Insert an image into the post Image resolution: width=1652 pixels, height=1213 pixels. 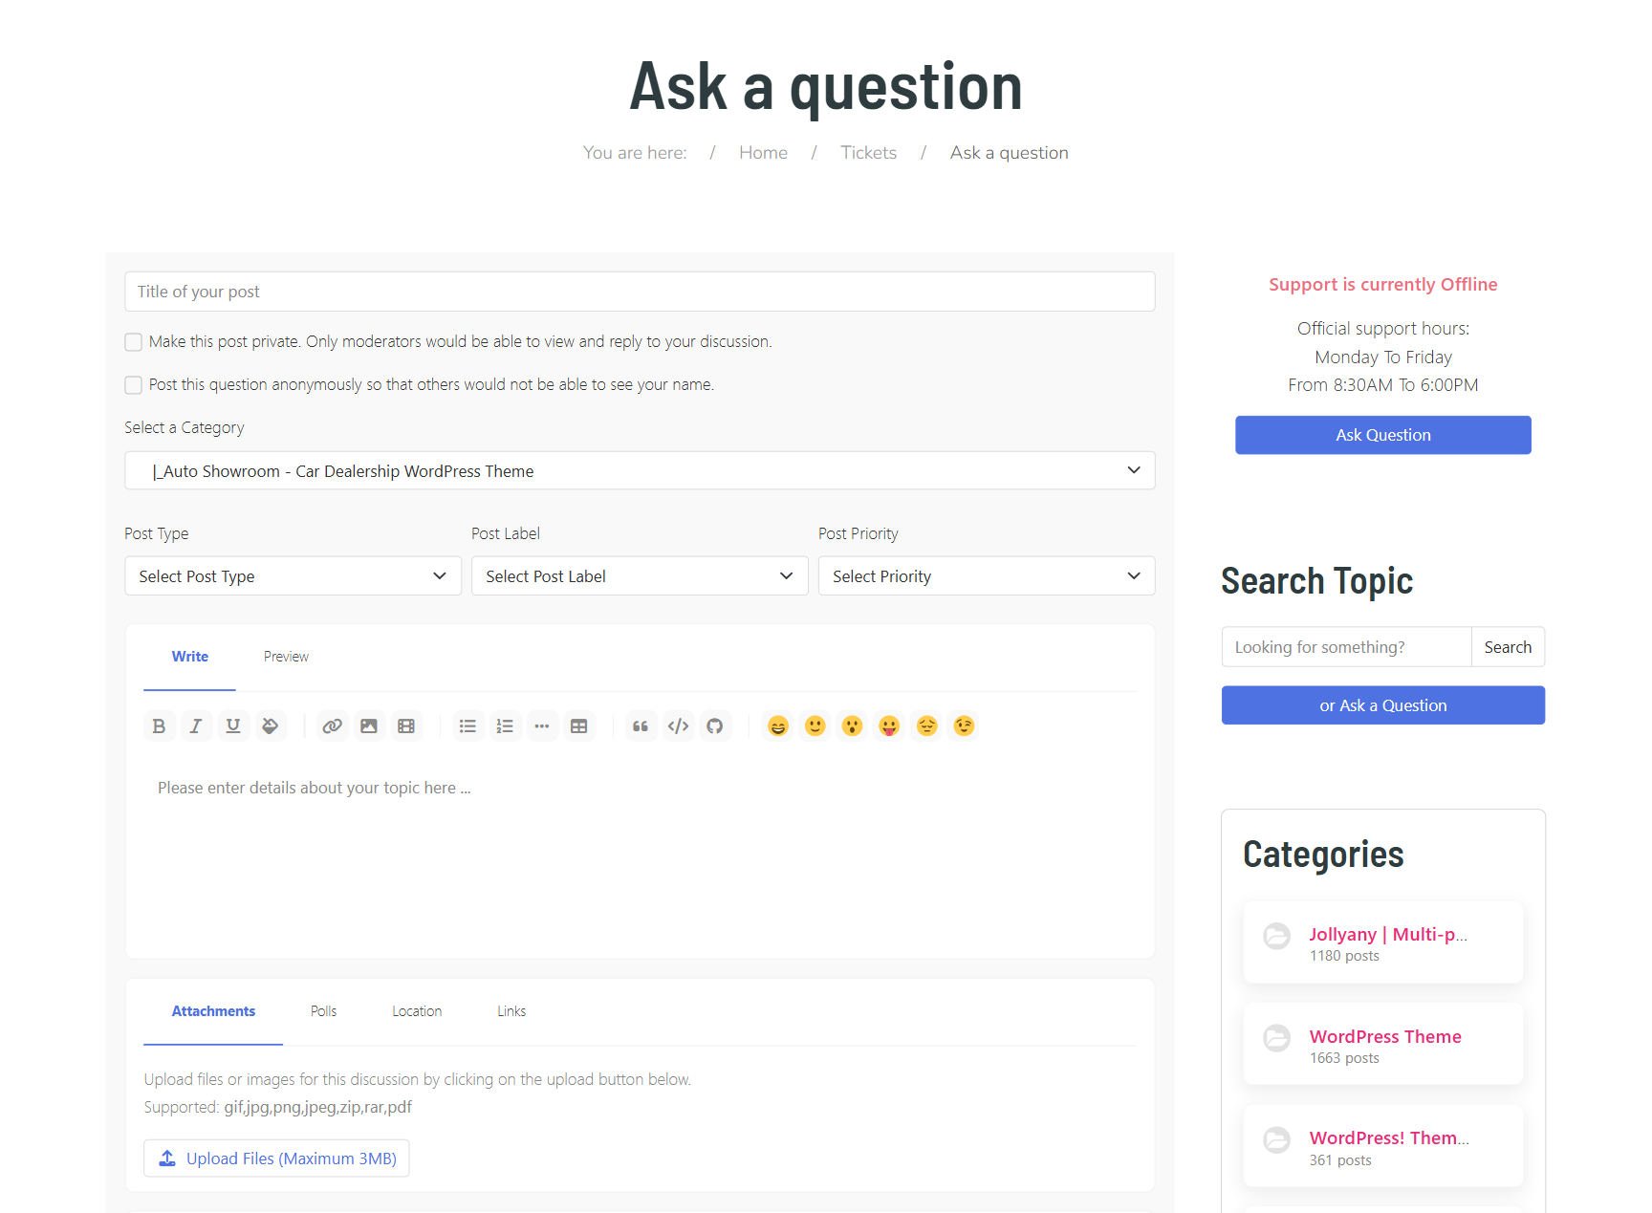tap(369, 726)
